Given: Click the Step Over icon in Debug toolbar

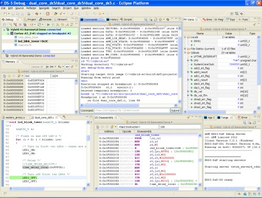Looking at the screenshot, I should tap(62, 25).
